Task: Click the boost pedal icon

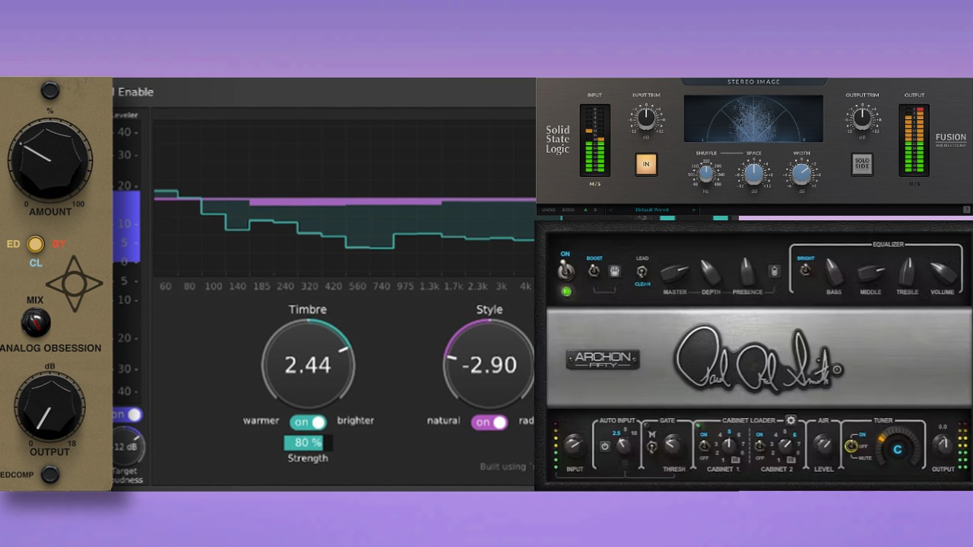Action: point(615,271)
